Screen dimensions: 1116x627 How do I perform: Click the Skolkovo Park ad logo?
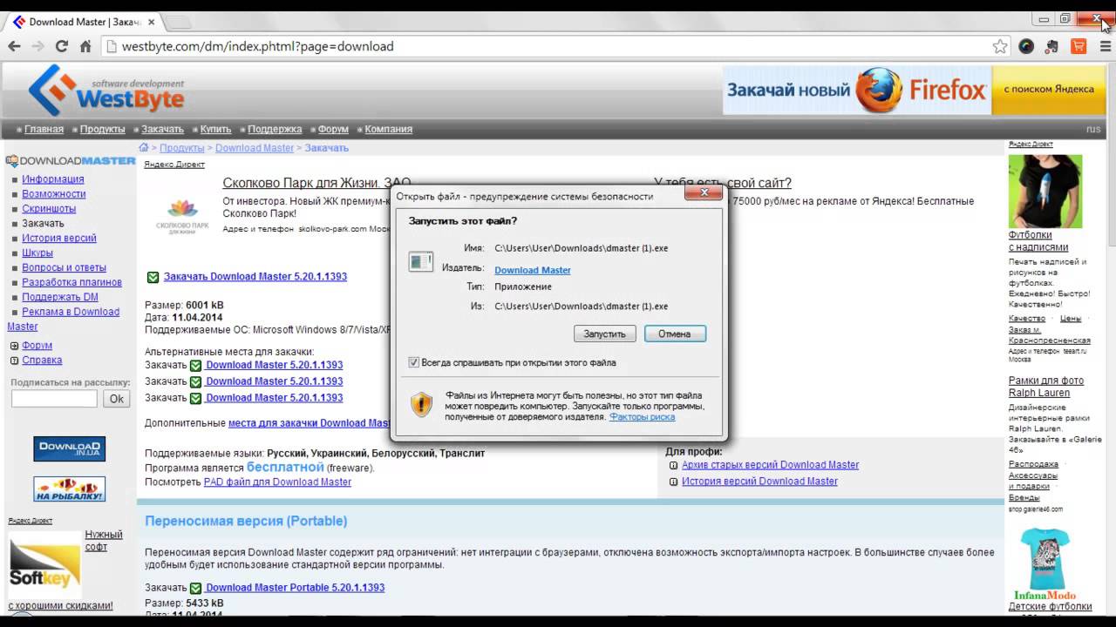(x=182, y=216)
